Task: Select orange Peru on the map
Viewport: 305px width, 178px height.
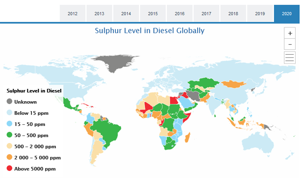Action: pyautogui.click(x=89, y=130)
